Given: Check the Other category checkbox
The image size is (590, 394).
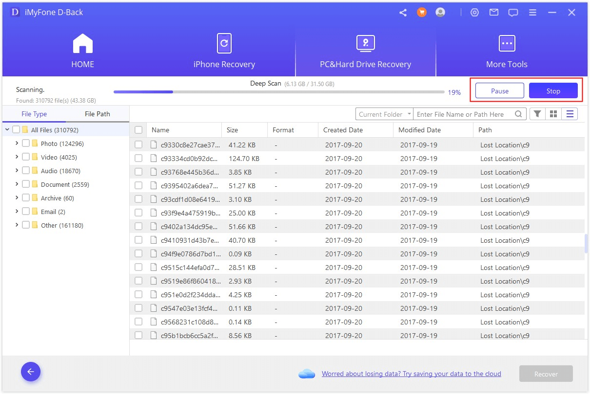Looking at the screenshot, I should click(x=26, y=225).
